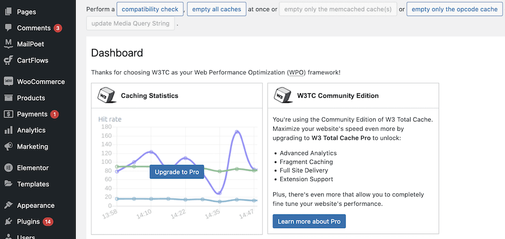The height and width of the screenshot is (239, 505).
Task: Click the Pages sidebar icon
Action: 9,12
